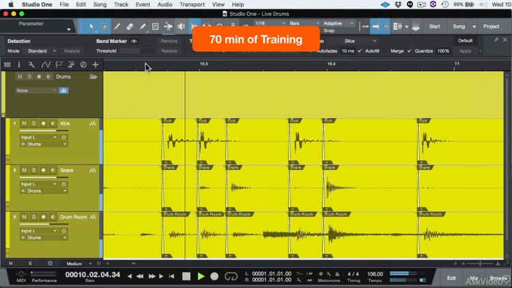
Task: Select the Range tool
Action: pyautogui.click(x=104, y=27)
